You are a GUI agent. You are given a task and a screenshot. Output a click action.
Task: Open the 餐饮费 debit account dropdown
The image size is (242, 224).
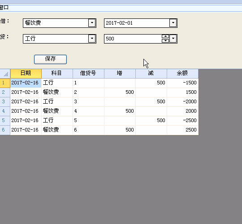tap(92, 23)
